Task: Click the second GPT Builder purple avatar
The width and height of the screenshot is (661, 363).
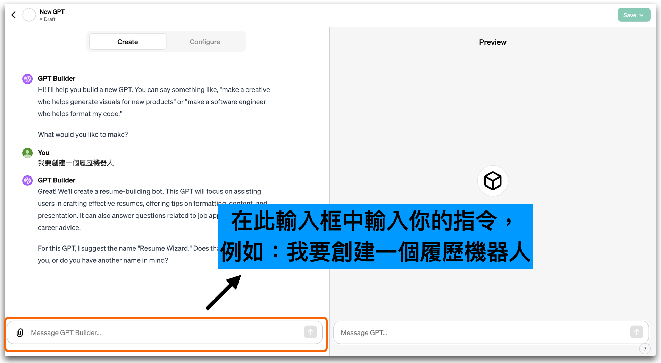Action: 27,180
